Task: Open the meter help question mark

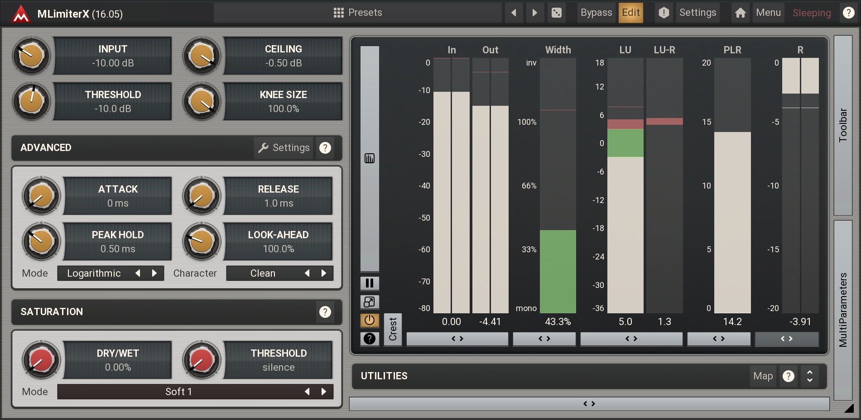Action: 370,339
